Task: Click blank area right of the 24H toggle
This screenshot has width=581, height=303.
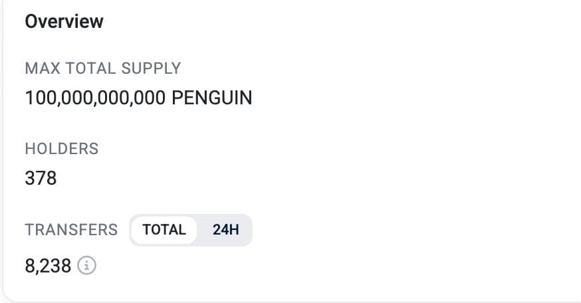Action: click(x=399, y=230)
